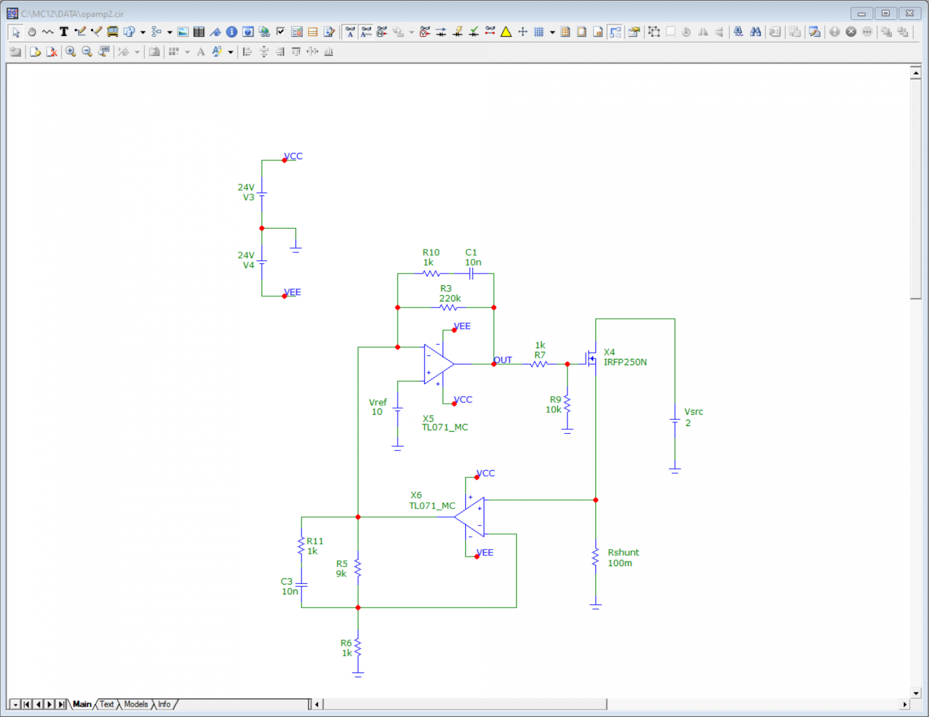The image size is (929, 717).
Task: Click the Find binoculars icon
Action: pyautogui.click(x=755, y=32)
